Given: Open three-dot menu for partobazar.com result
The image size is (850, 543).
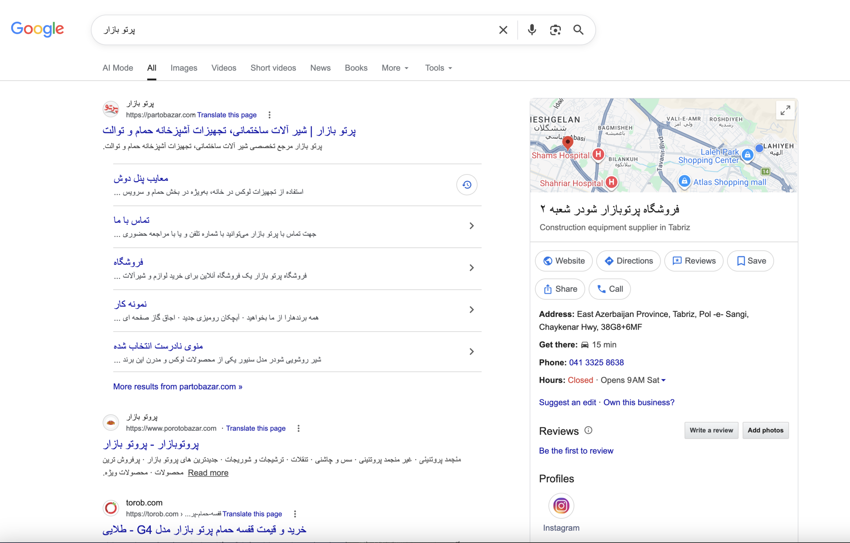Looking at the screenshot, I should pyautogui.click(x=269, y=115).
